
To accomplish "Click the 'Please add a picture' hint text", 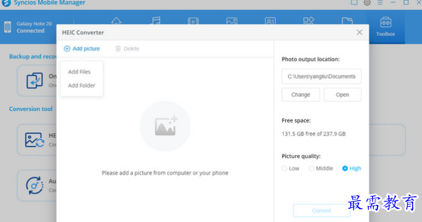I will coord(165,173).
